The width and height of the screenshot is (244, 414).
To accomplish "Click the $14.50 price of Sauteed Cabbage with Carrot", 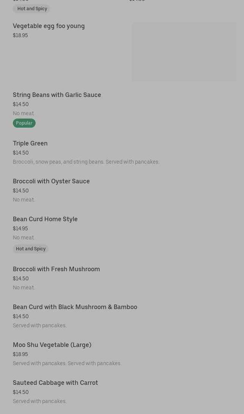I will [21, 392].
